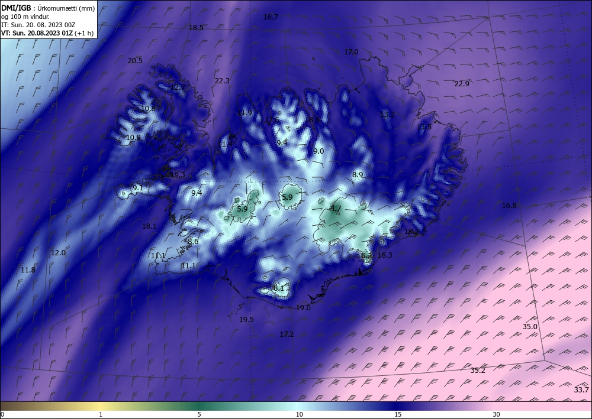Click the map value 11.9

click(244, 113)
